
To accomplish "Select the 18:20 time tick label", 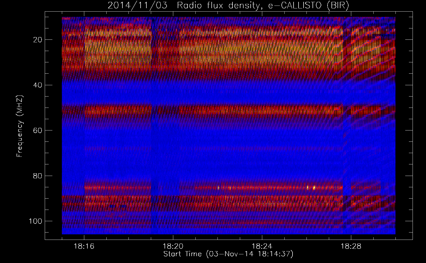I will [x=173, y=246].
